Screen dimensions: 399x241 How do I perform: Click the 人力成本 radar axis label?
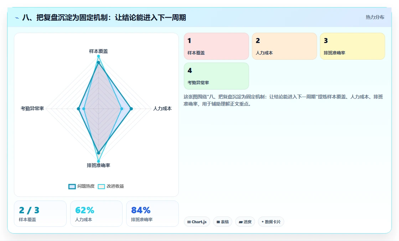(x=162, y=109)
